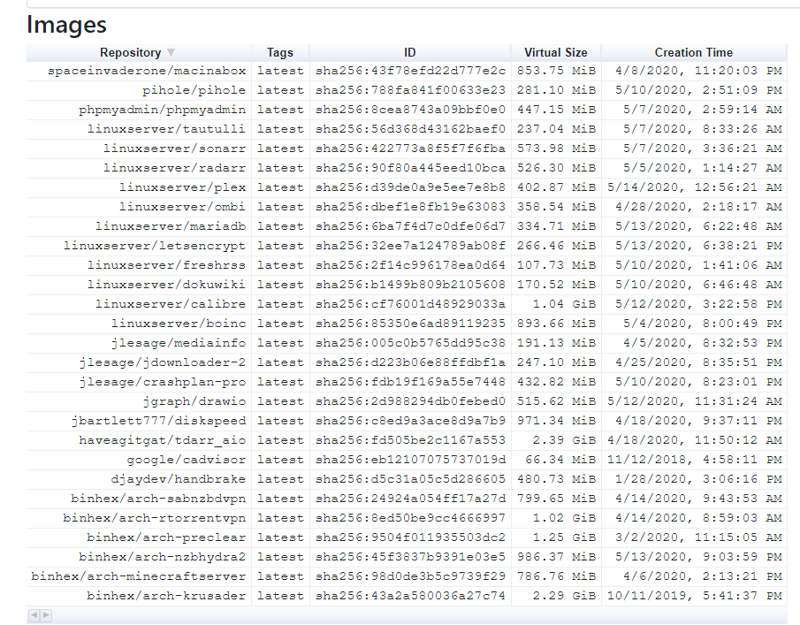Click creation time 11/12/2018, 4:58:11 PM
800x625 pixels.
tap(695, 459)
